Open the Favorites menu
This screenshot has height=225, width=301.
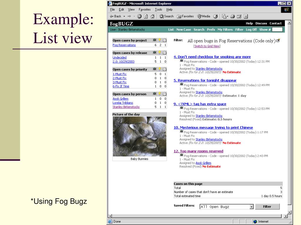tap(145, 9)
